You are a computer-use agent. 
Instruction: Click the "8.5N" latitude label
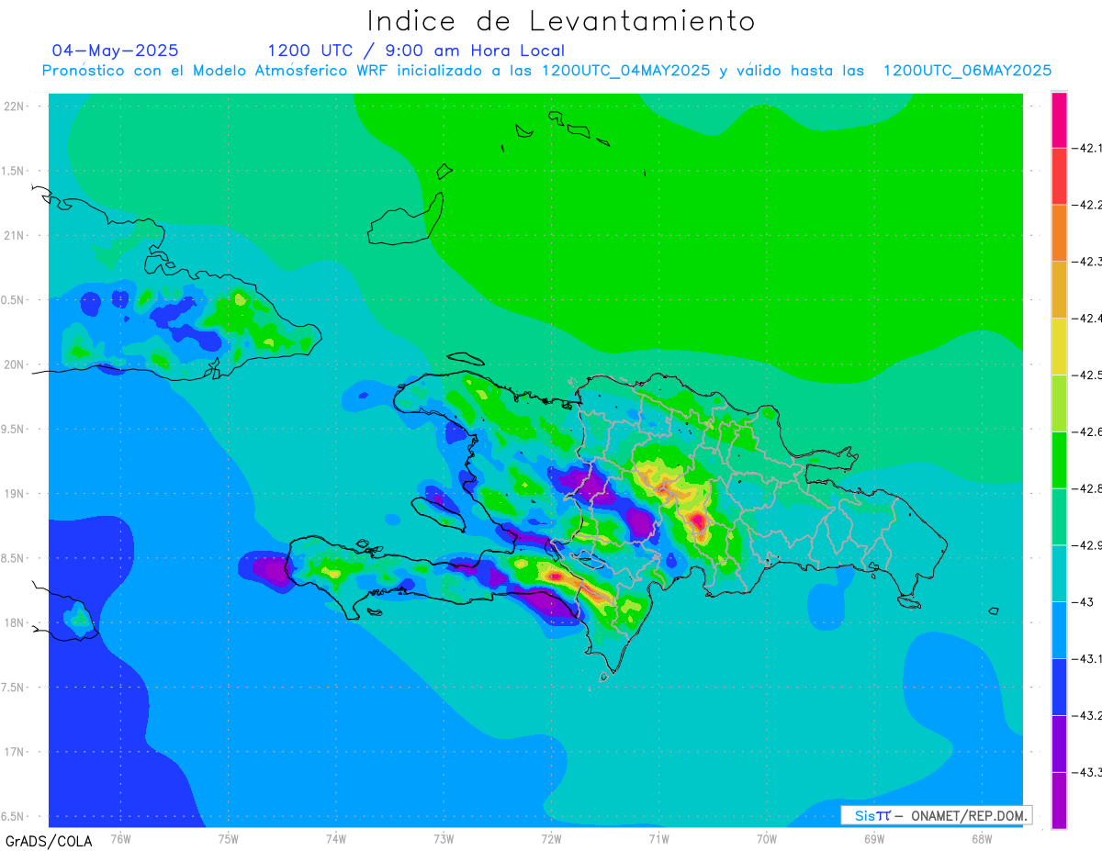[12, 558]
